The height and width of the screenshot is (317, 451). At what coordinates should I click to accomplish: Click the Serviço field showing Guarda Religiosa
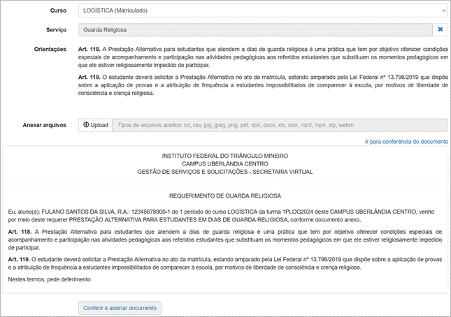[x=255, y=30]
